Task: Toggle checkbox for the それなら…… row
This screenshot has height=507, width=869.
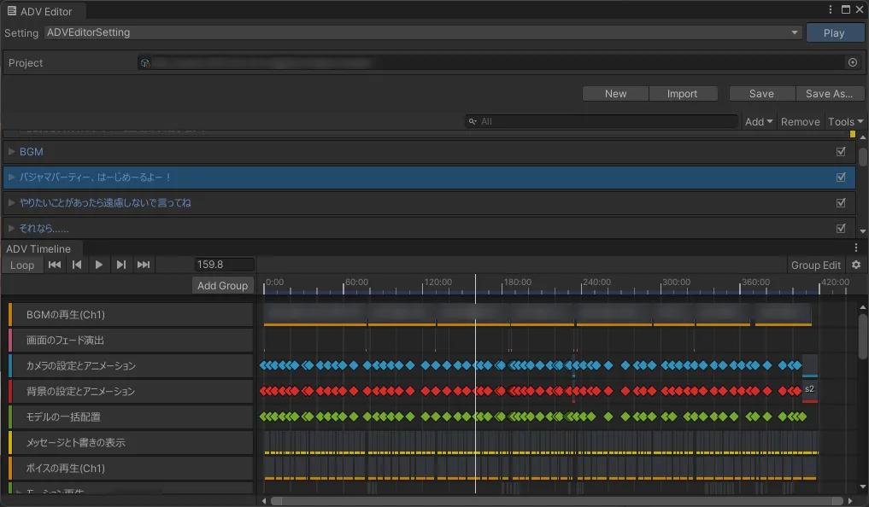Action: pyautogui.click(x=841, y=229)
